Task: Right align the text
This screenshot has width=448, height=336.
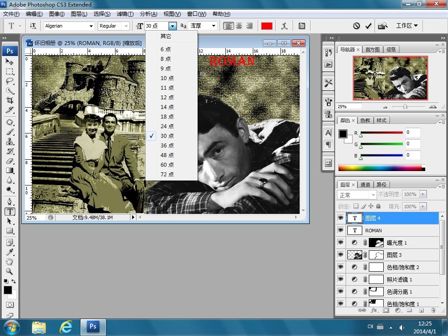Action: click(249, 26)
